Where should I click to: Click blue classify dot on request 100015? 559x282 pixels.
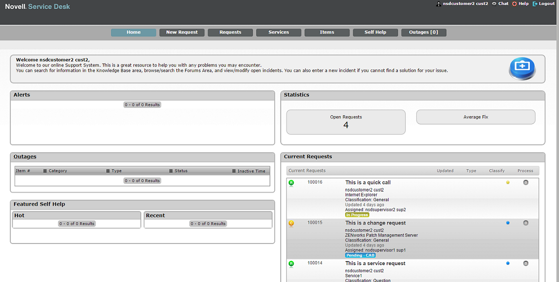[x=508, y=223]
